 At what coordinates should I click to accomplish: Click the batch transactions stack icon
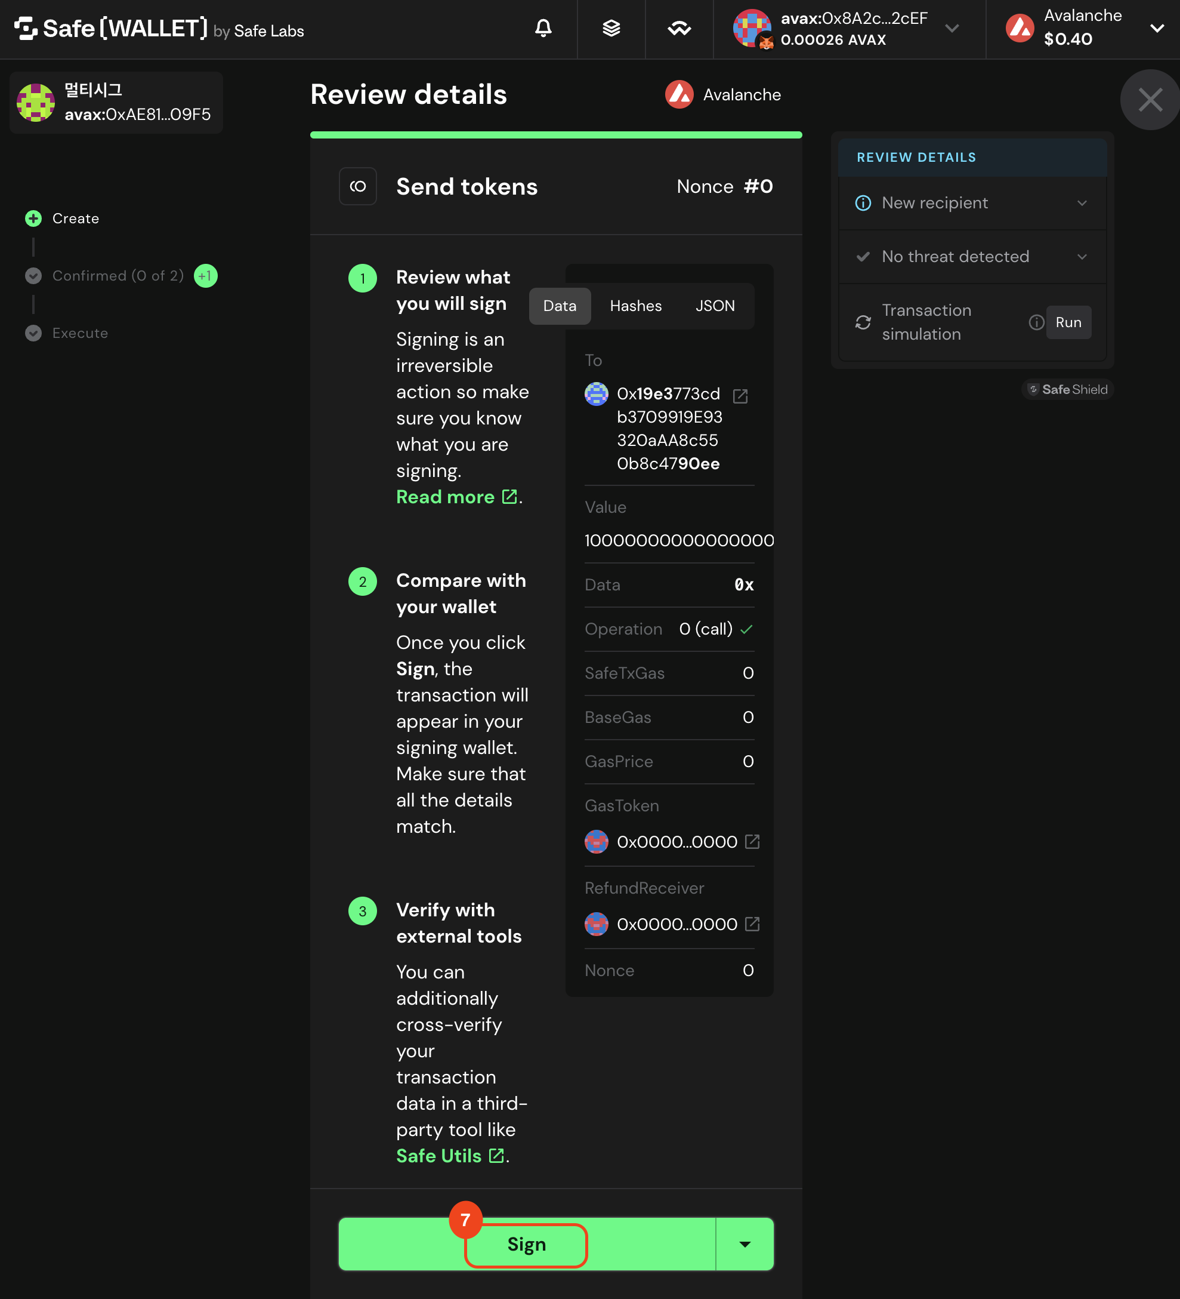coord(611,28)
